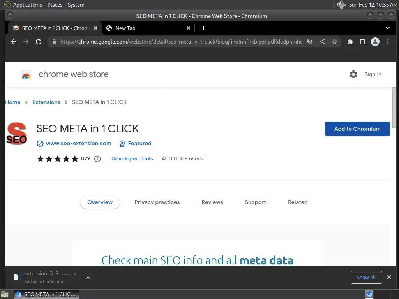Click the extension_3_9 crx download item
Screen dimensions: 399x299
tap(45, 277)
